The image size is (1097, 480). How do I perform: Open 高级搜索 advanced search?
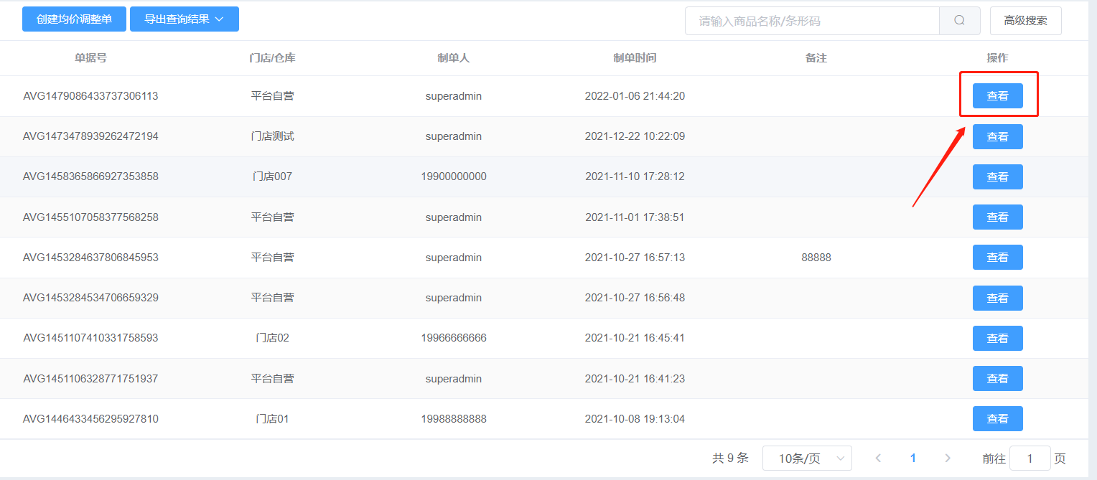coord(1025,21)
